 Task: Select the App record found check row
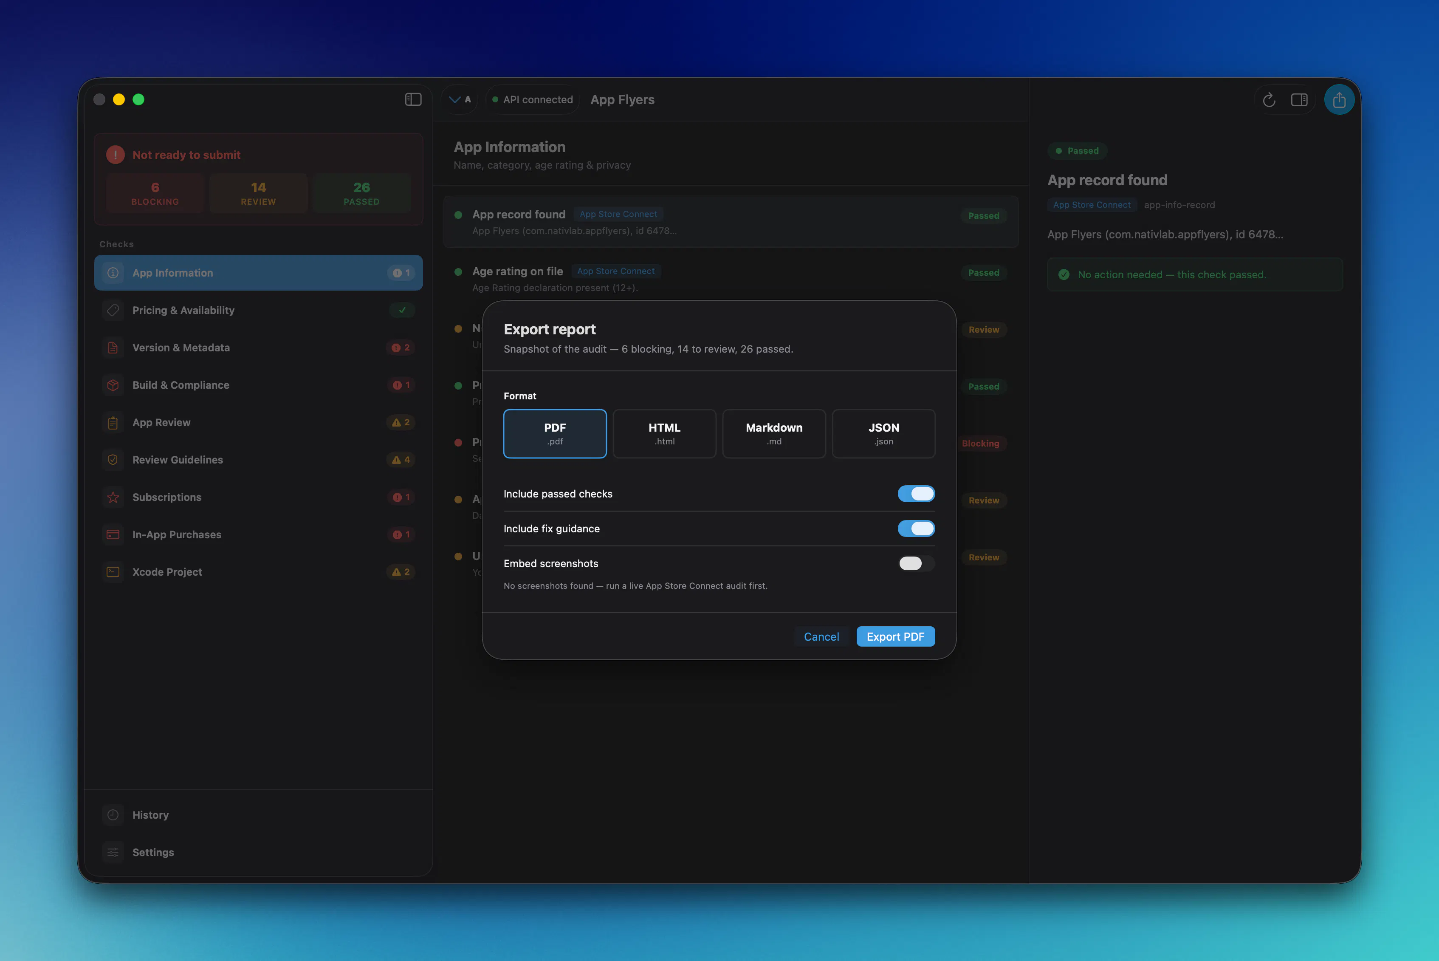tap(730, 222)
